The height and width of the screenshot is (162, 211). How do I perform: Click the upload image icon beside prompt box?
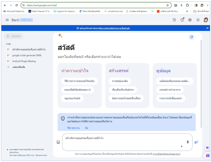[x=58, y=142]
